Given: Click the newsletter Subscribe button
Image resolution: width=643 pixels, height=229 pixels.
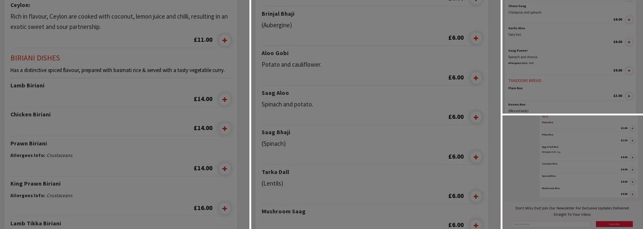Looking at the screenshot, I should 614,224.
